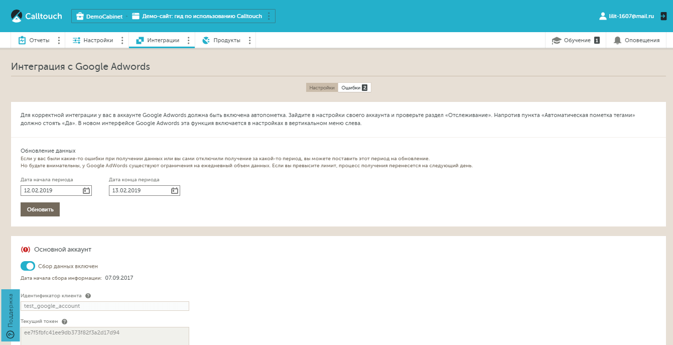Viewport: 673px width, 345px height.
Task: Click the Оповещения bell icon
Action: [x=617, y=40]
